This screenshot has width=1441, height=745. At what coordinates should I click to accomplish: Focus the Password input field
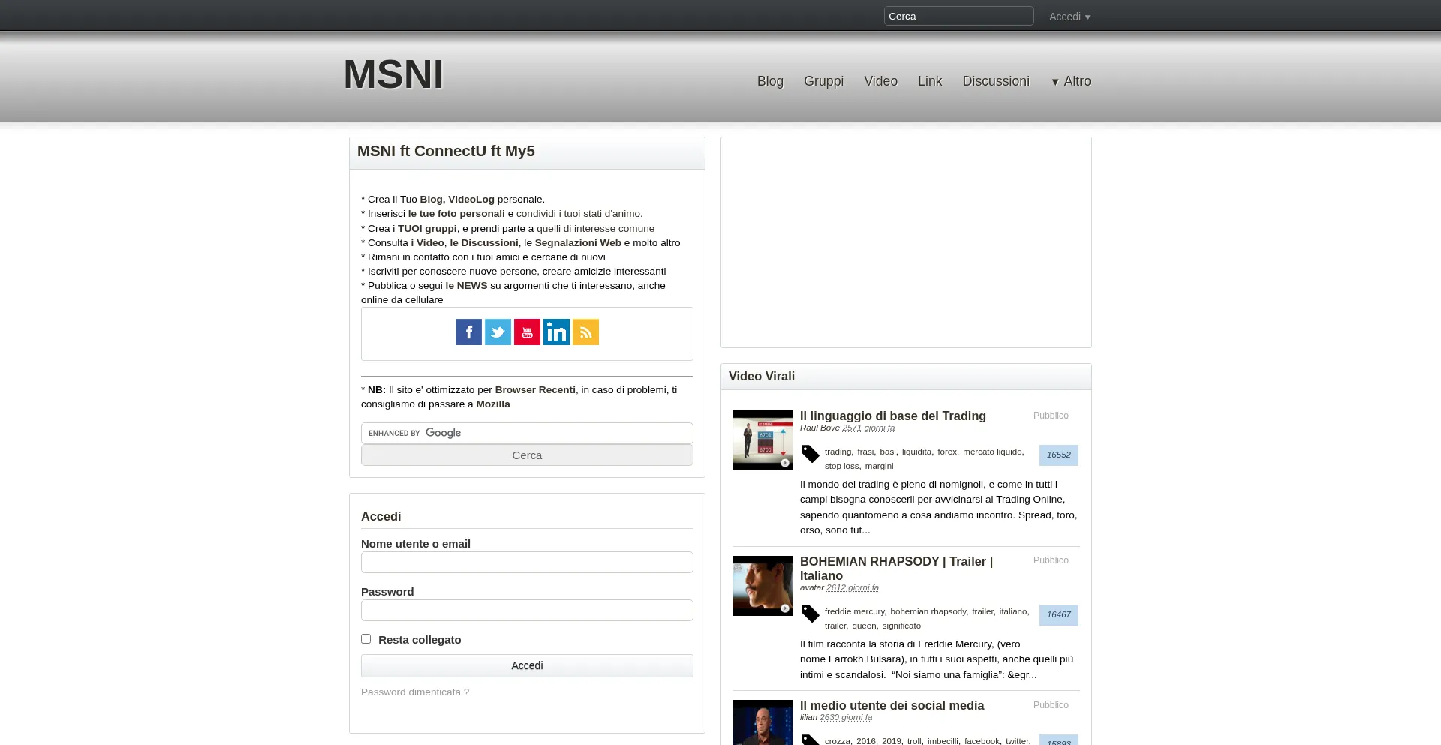point(527,610)
